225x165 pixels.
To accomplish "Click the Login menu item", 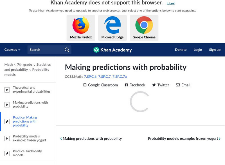I will pyautogui.click(x=198, y=50).
